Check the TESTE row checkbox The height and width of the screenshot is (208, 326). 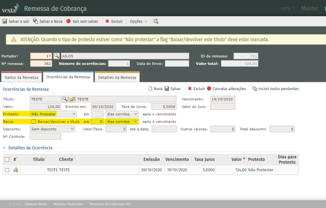(x=7, y=170)
